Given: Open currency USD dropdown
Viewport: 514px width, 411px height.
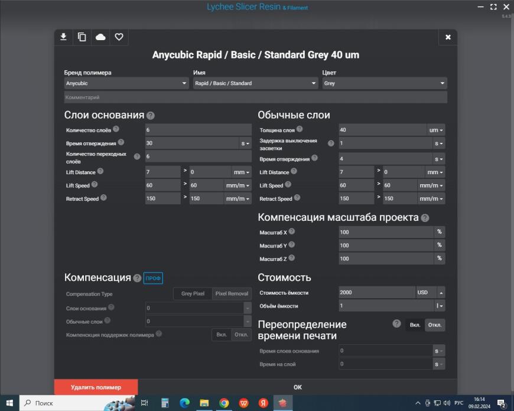Looking at the screenshot, I should pyautogui.click(x=431, y=292).
